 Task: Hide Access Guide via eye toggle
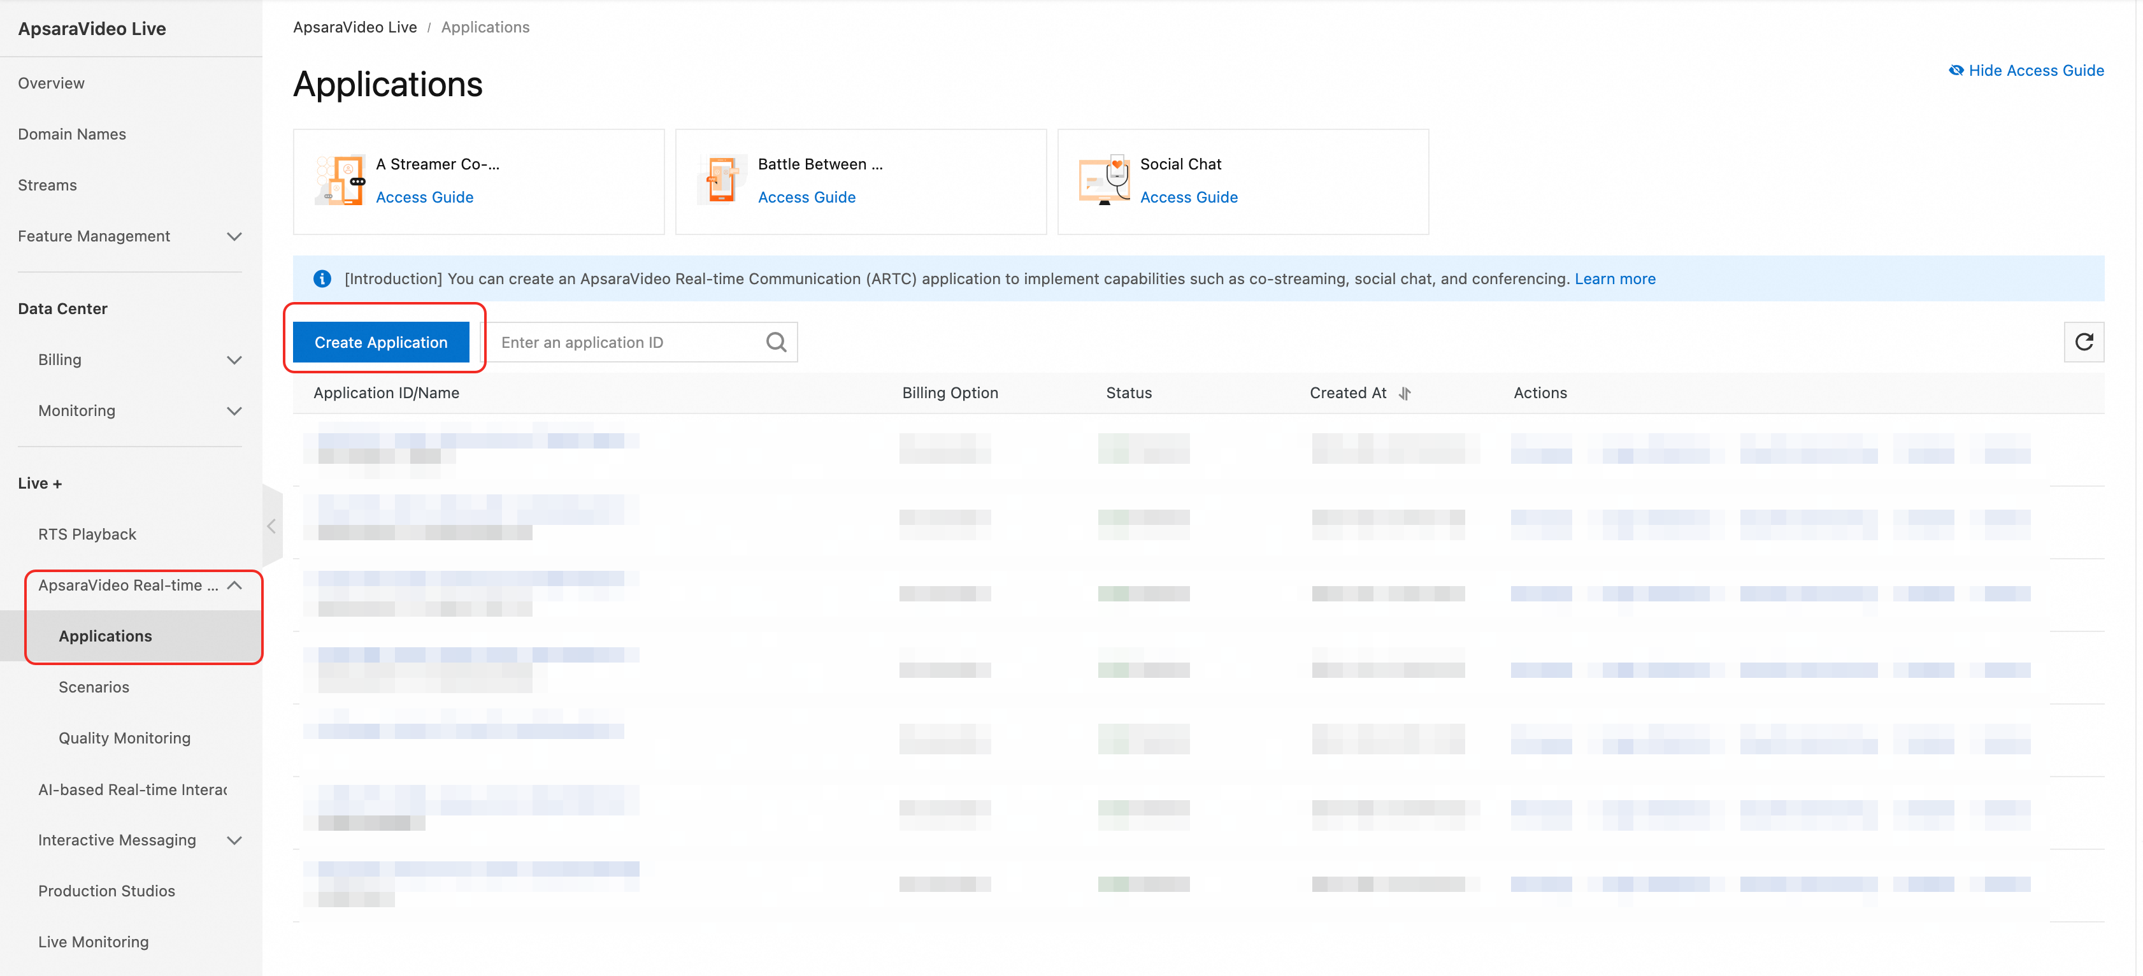pyautogui.click(x=2026, y=71)
